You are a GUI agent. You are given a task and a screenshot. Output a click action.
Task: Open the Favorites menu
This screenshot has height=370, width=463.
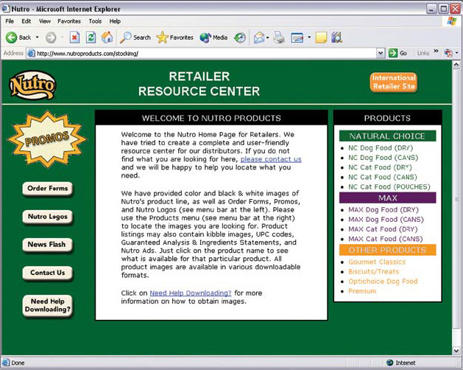pyautogui.click(x=69, y=21)
